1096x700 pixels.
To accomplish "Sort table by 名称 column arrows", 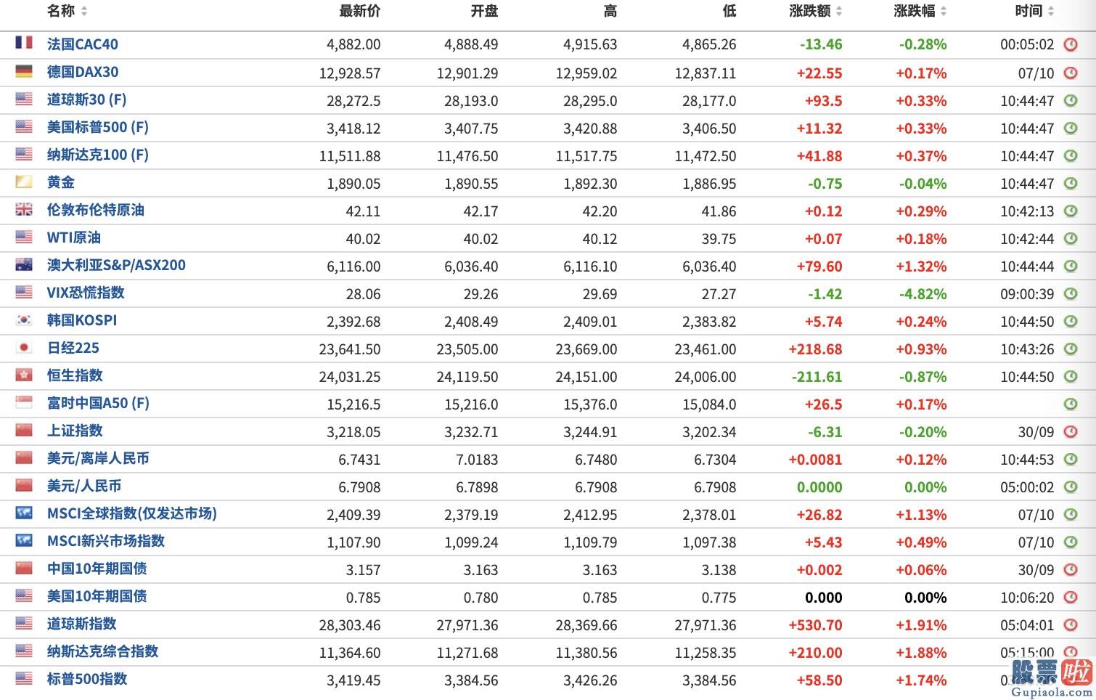I will click(84, 11).
